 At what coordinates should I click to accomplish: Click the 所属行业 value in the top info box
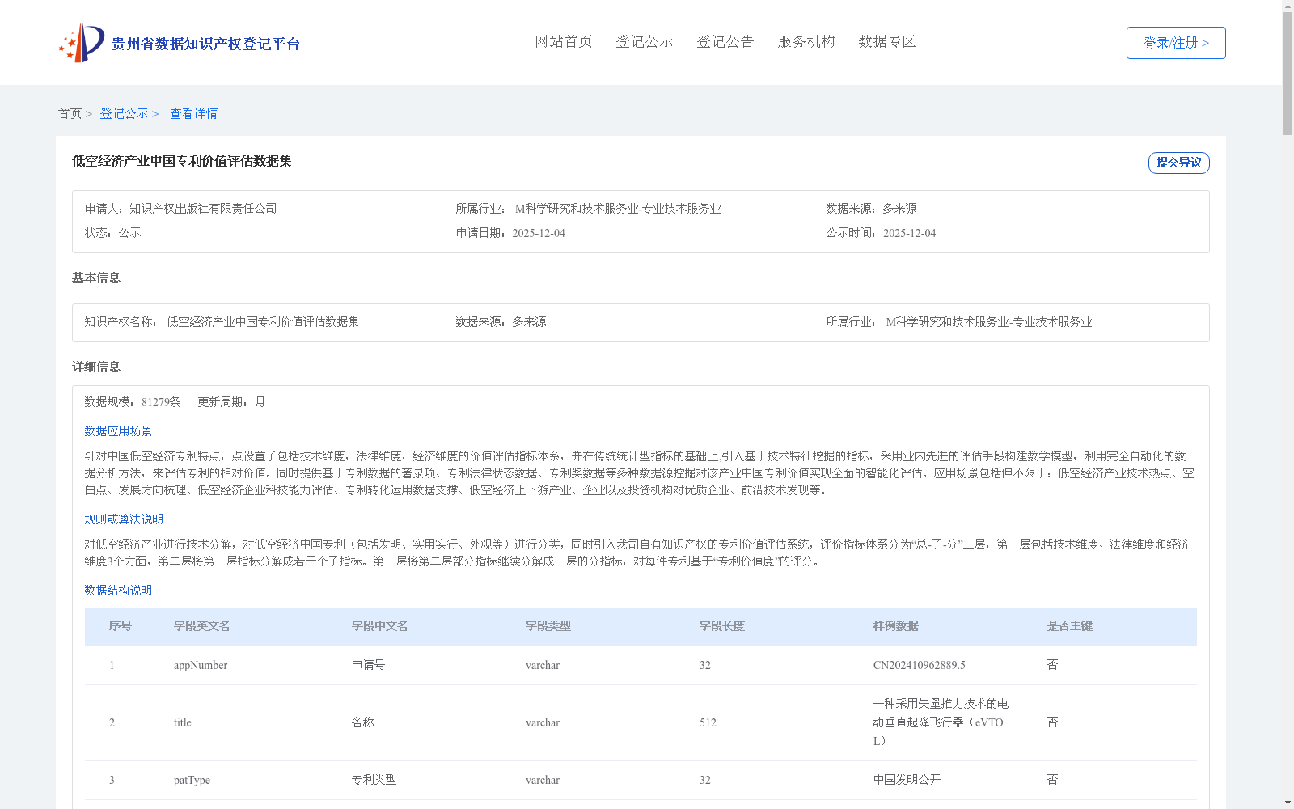pos(618,209)
